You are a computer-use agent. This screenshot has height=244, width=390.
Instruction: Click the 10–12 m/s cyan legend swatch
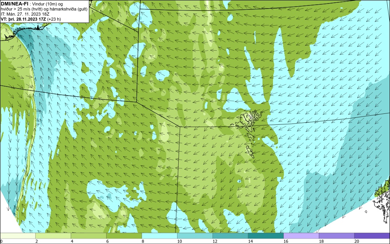[x=195, y=235]
